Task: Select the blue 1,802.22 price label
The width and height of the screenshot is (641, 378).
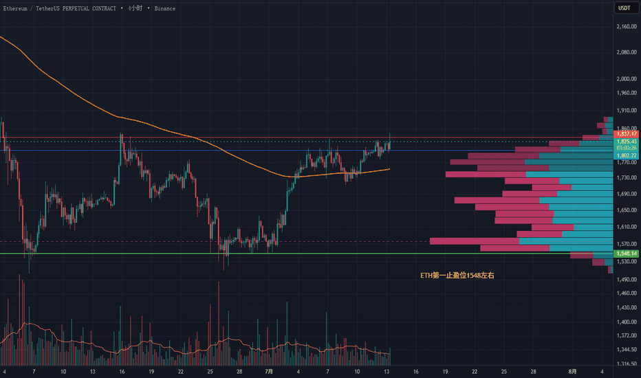Action: (626, 155)
